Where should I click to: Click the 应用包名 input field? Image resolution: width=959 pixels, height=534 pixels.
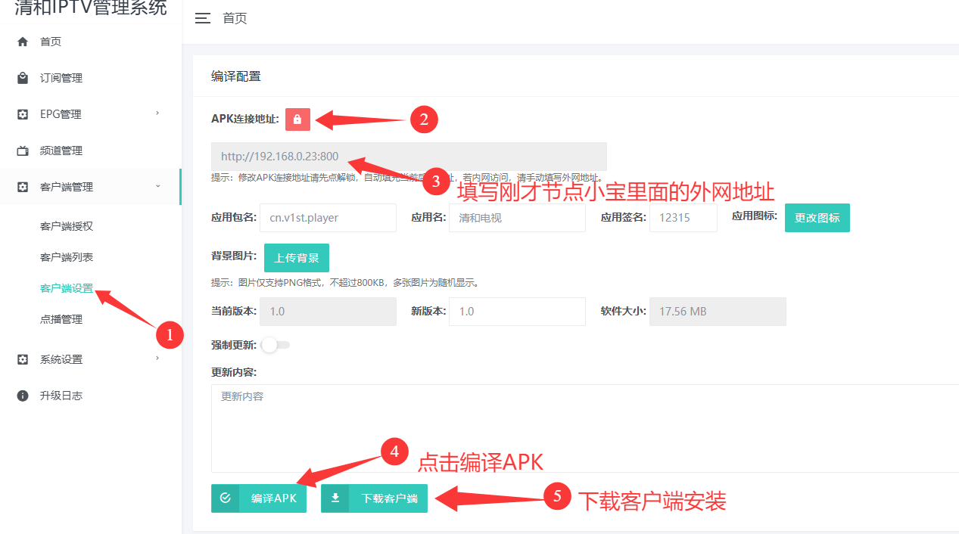tap(328, 218)
